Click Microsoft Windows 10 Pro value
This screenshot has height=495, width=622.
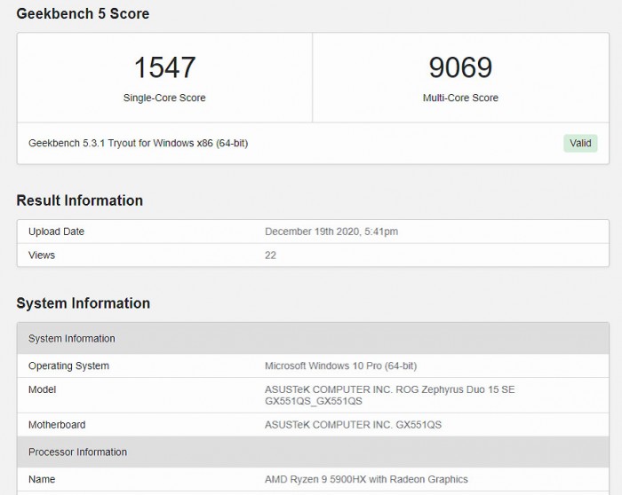pos(340,365)
